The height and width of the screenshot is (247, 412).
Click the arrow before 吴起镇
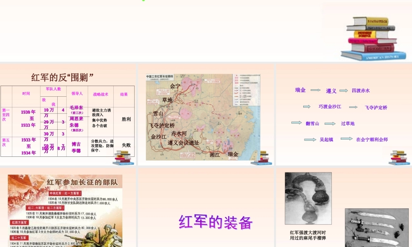pyautogui.click(x=310, y=140)
